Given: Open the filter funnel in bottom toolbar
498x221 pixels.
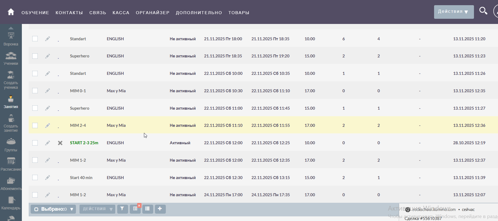Looking at the screenshot, I should point(122,209).
